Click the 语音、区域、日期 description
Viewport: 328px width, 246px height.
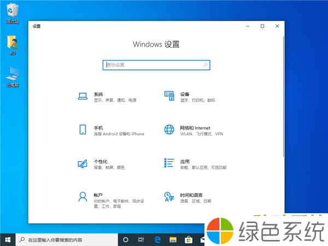click(x=196, y=201)
